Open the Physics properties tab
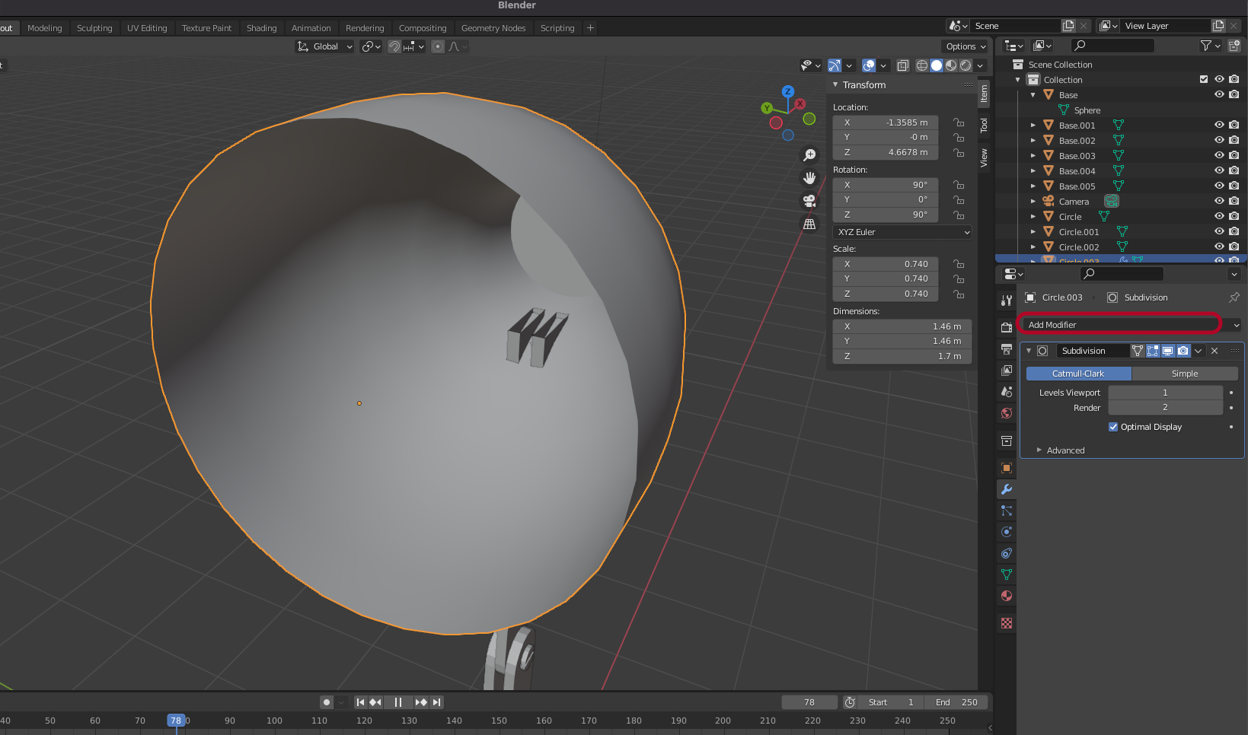Screen dimensions: 1248x735 pos(1007,532)
